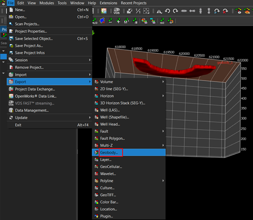Open the Edit menu
This screenshot has height=220, width=253.
coord(21,3)
